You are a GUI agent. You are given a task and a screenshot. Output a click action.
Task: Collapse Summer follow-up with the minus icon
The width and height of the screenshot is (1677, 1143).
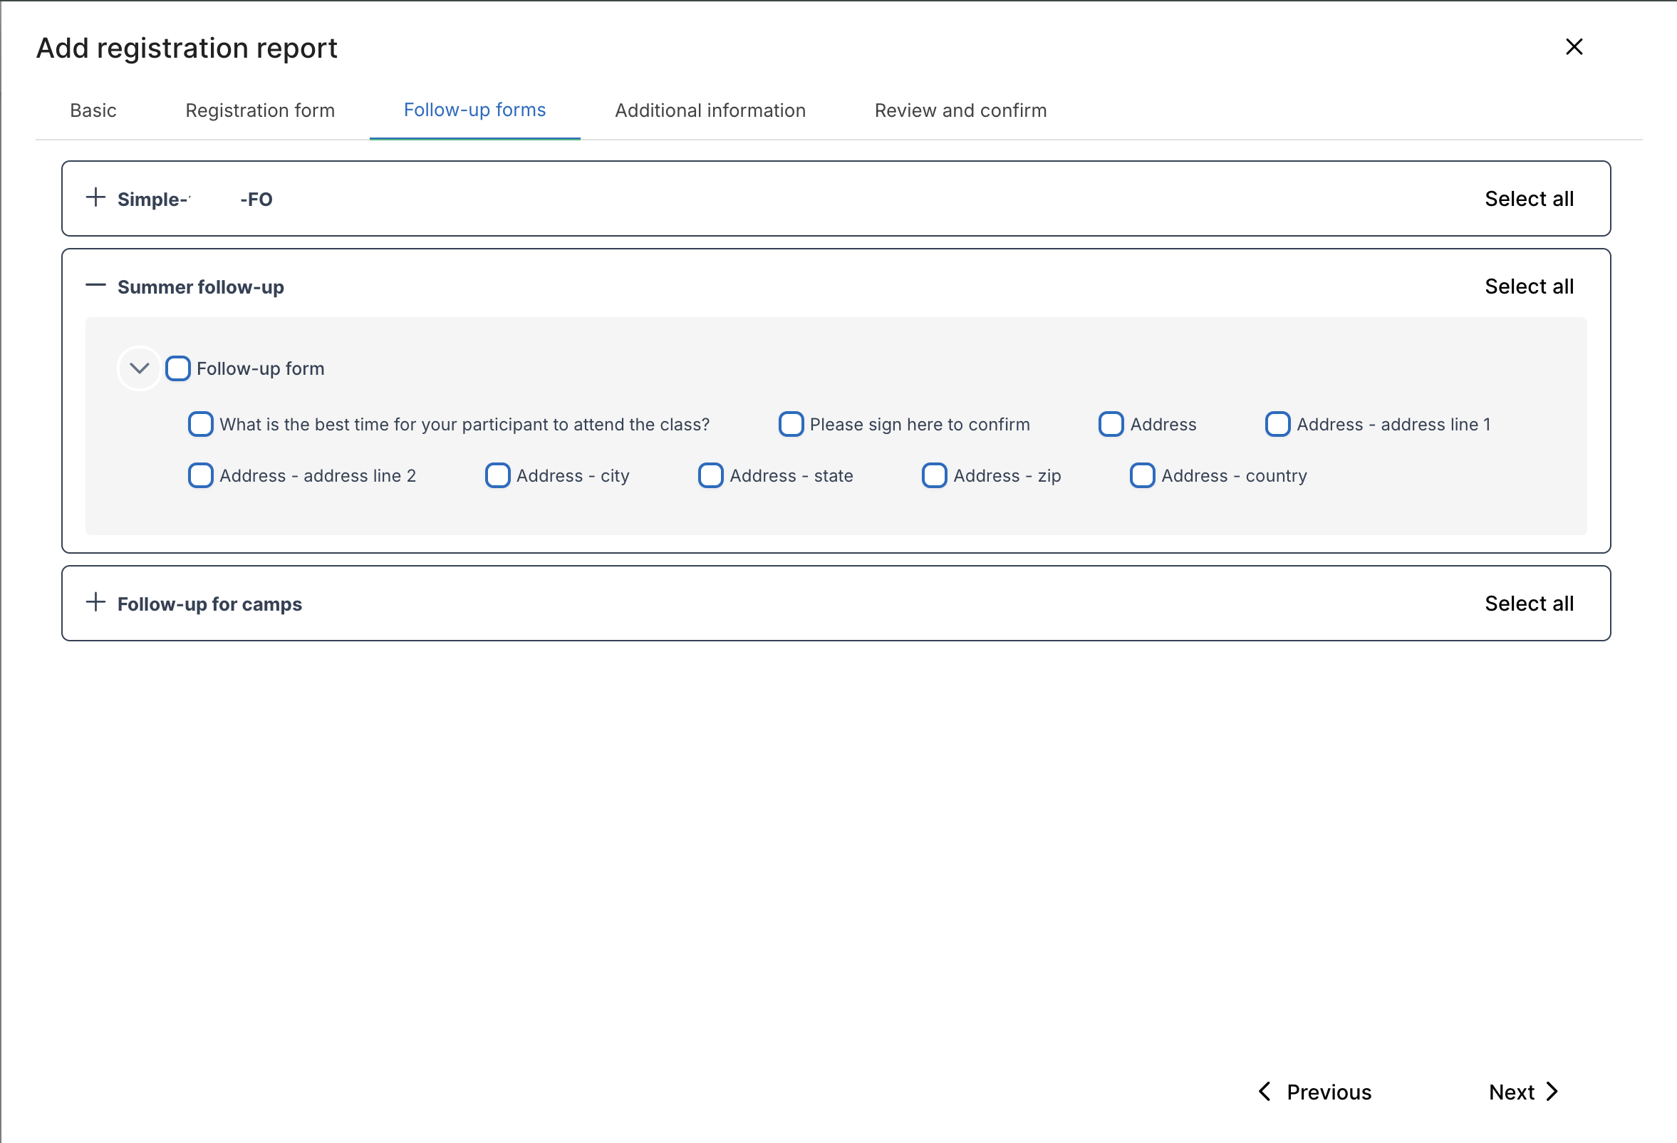pyautogui.click(x=95, y=286)
